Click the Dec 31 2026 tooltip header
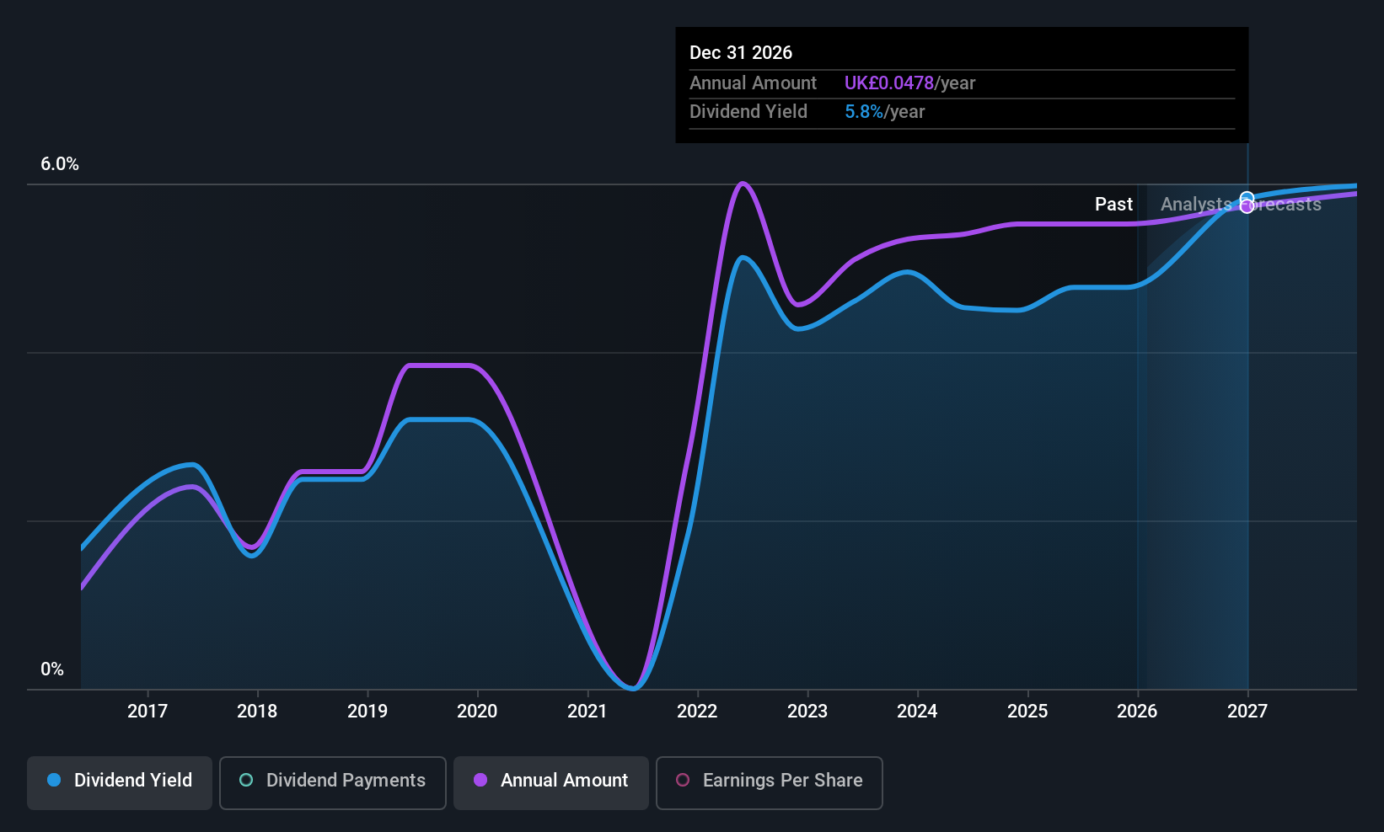Image resolution: width=1384 pixels, height=832 pixels. tap(741, 52)
